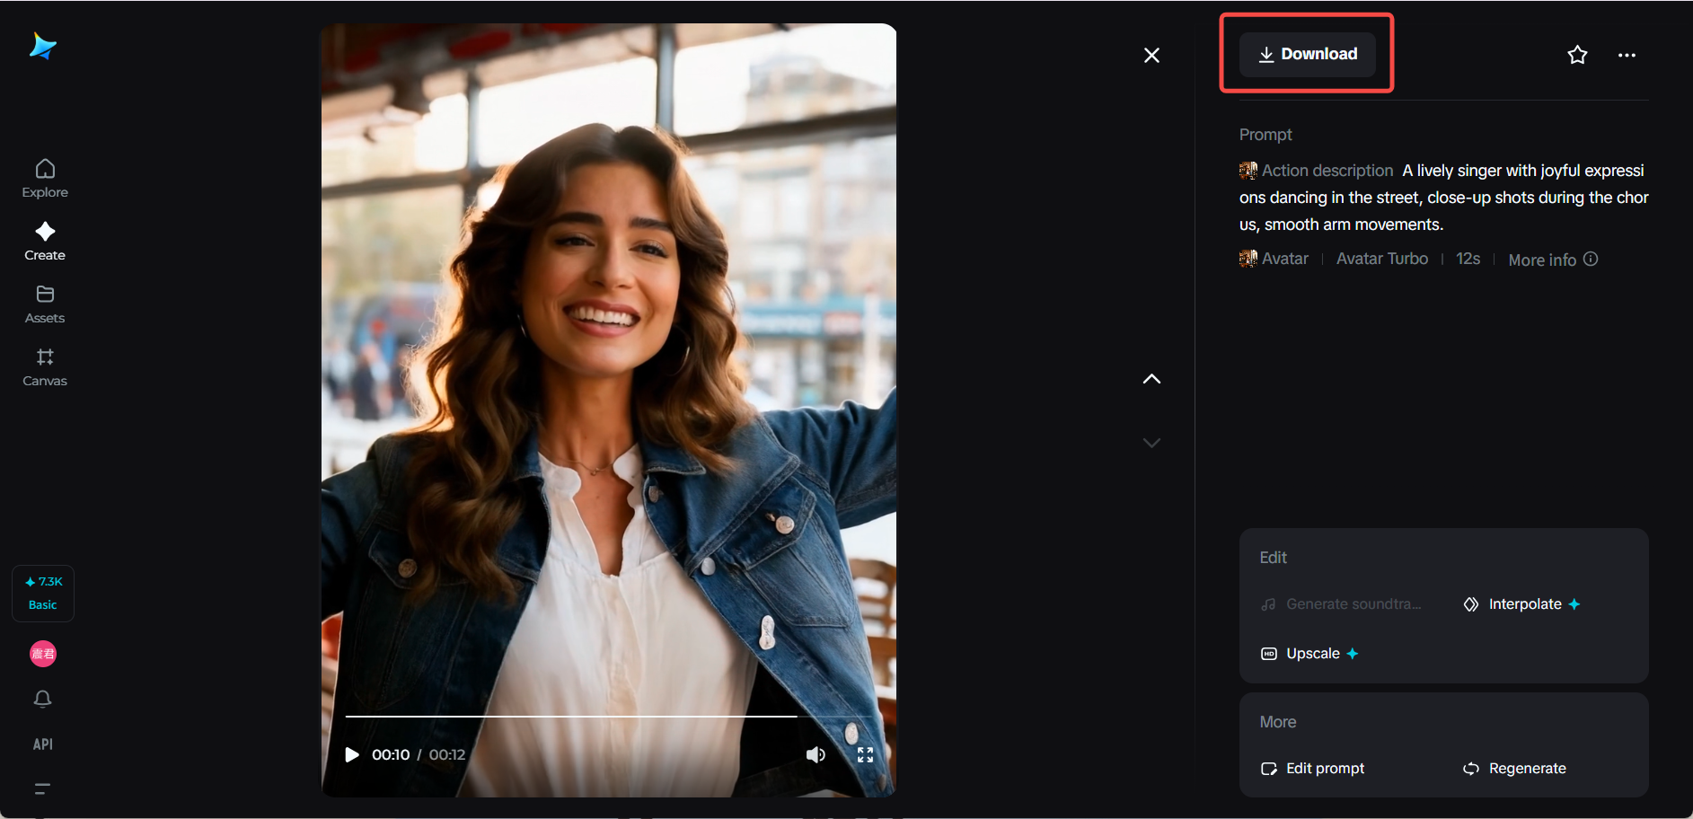Download the generated video
The width and height of the screenshot is (1693, 819).
point(1308,54)
